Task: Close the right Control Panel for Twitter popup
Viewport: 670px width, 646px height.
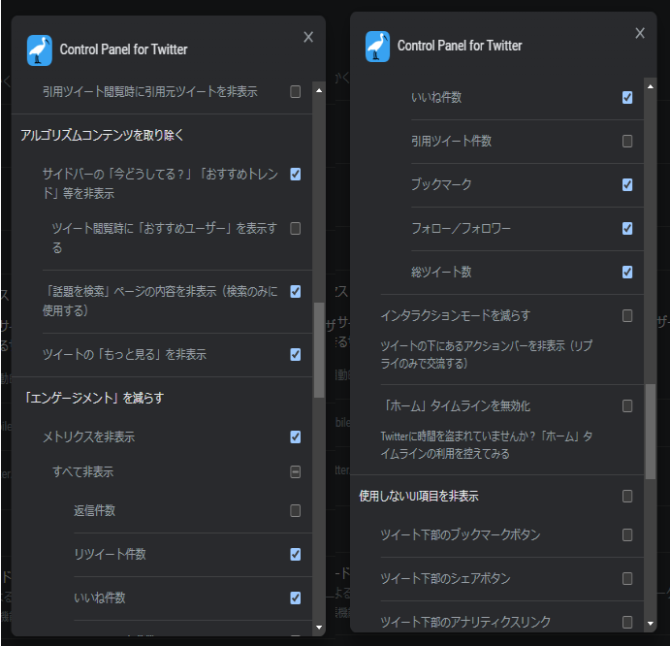Action: pos(640,33)
